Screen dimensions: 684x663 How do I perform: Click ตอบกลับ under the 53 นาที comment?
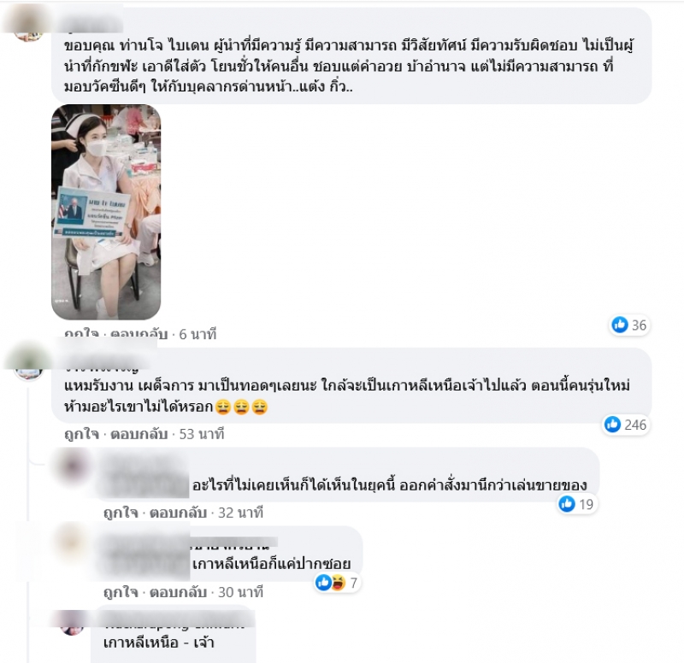coord(139,434)
